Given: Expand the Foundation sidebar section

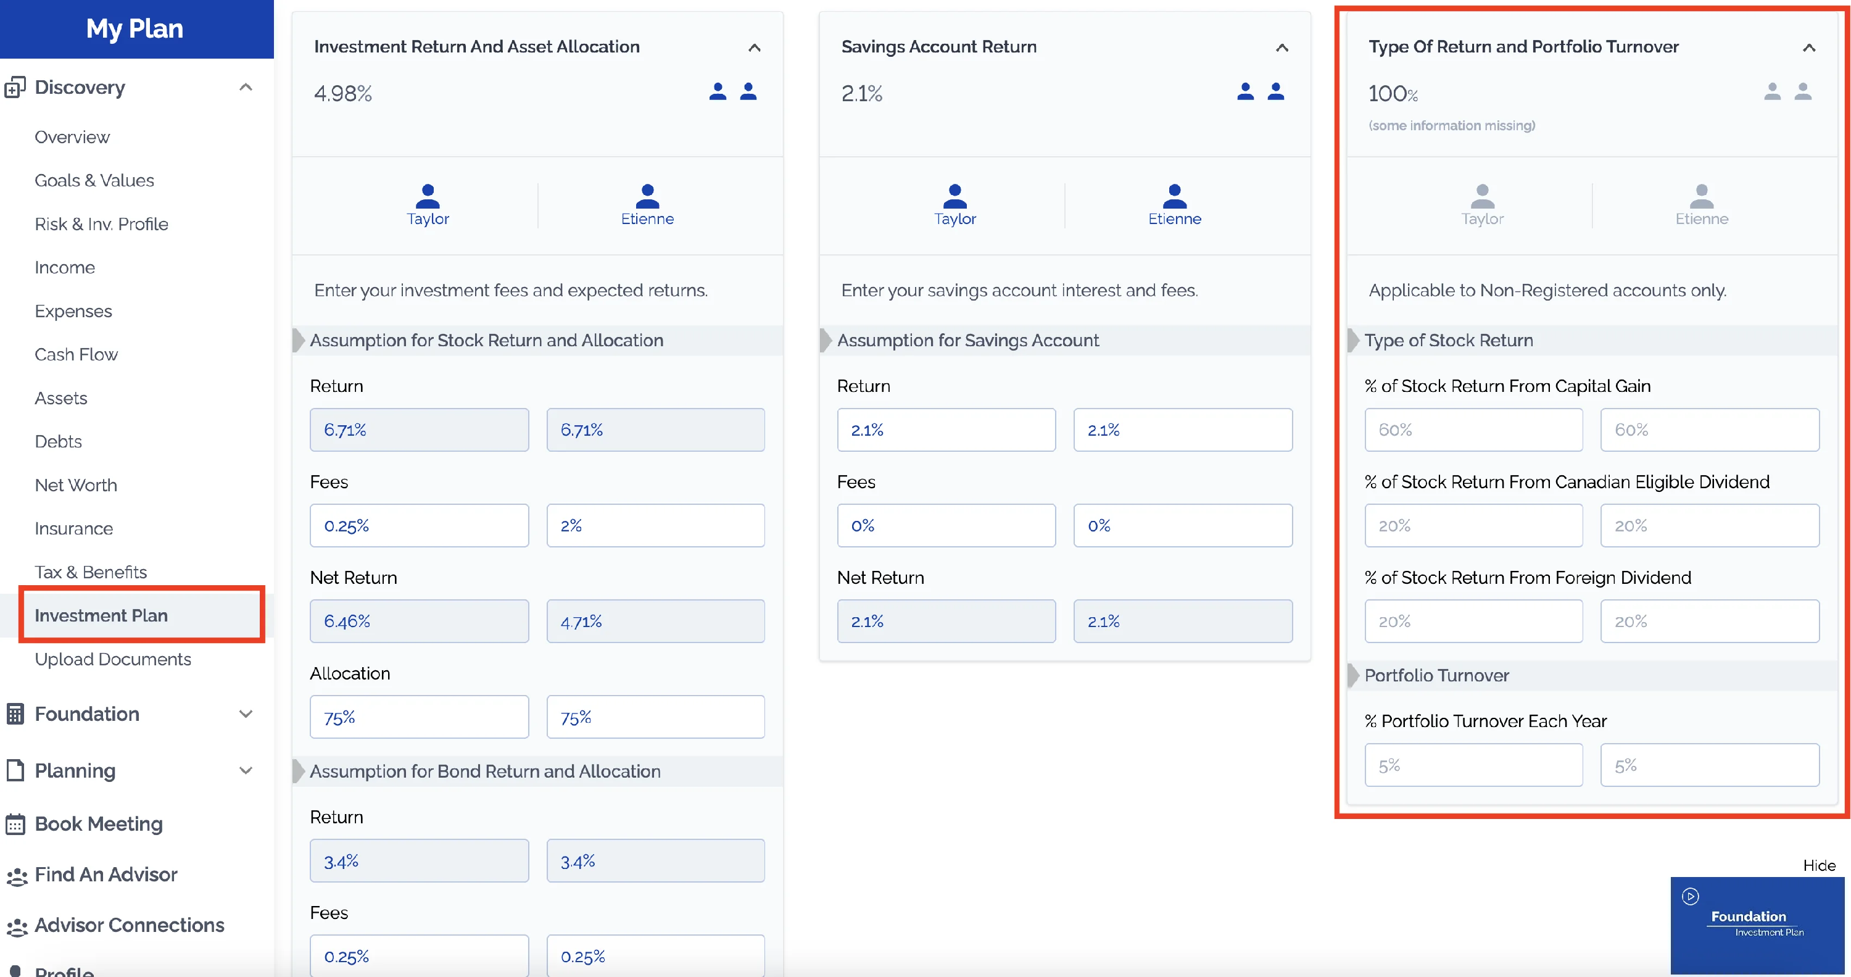Looking at the screenshot, I should (245, 714).
